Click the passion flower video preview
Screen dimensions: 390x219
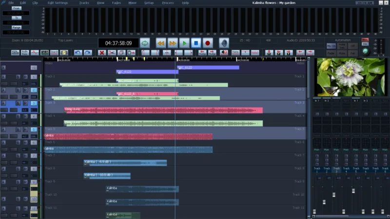pyautogui.click(x=351, y=77)
